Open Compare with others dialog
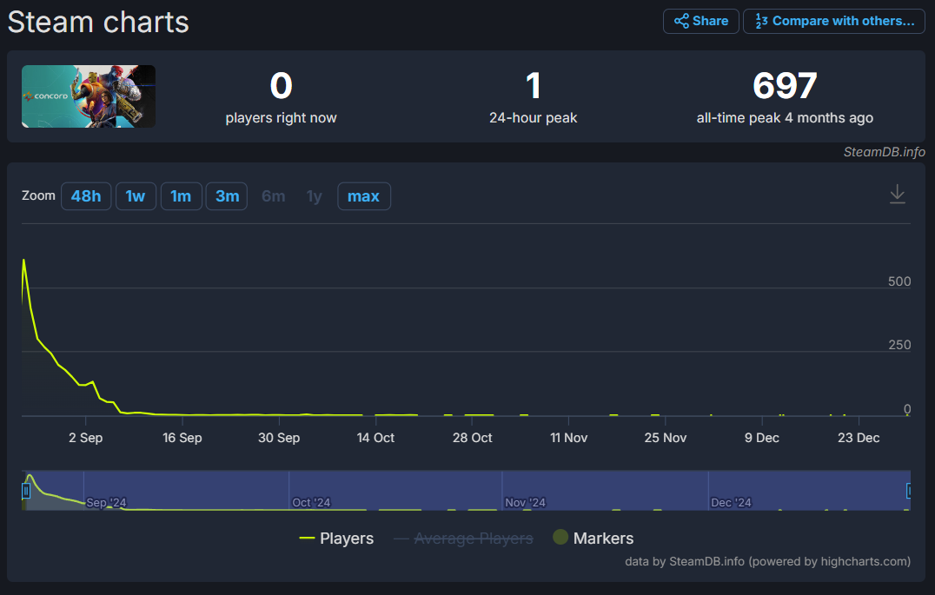This screenshot has height=595, width=935. (x=833, y=21)
